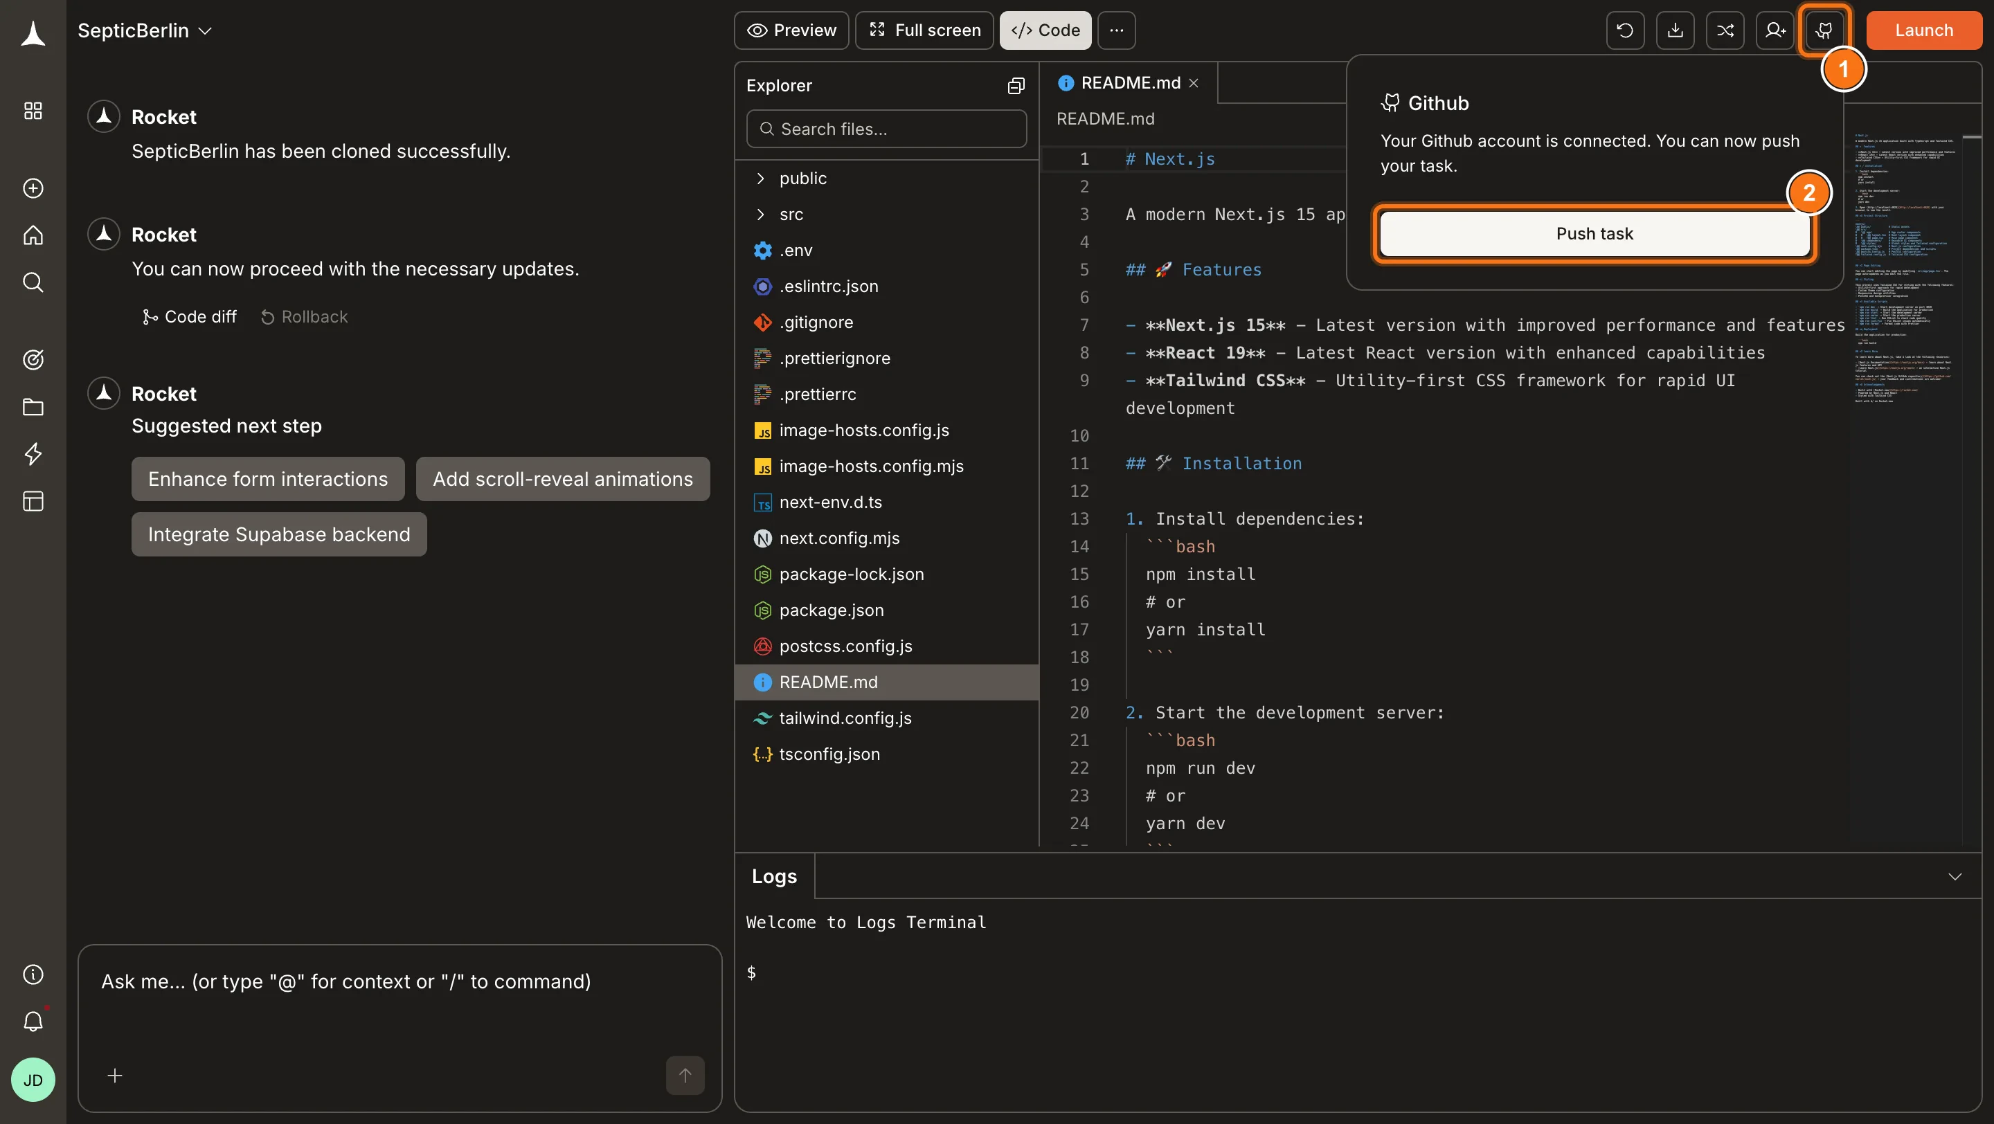Viewport: 1994px width, 1124px height.
Task: Open the lightning quick actions in the sidebar
Action: [x=33, y=454]
